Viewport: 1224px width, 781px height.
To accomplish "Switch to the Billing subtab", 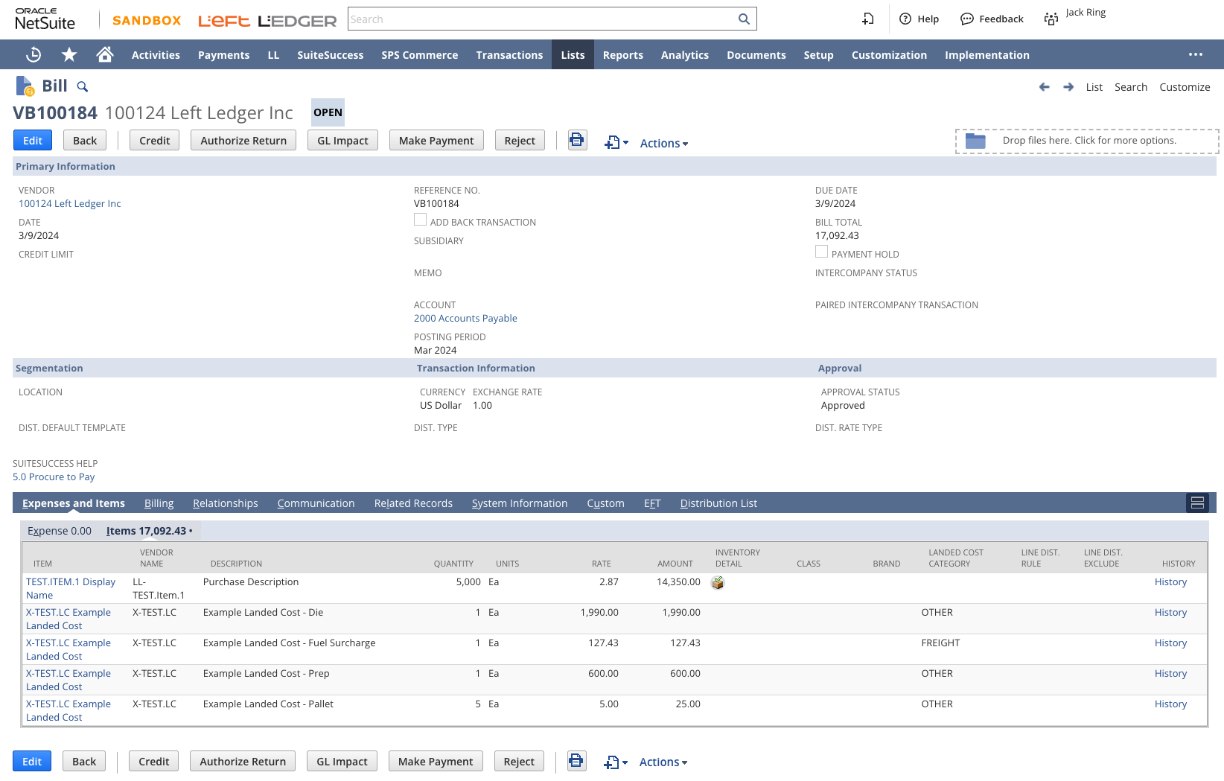I will click(x=159, y=503).
